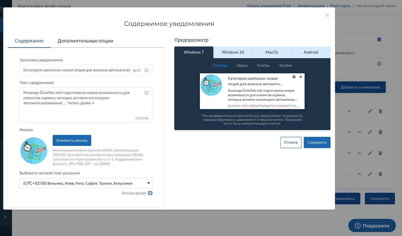Choose Yandex browser preview
This screenshot has height=236, width=402.
[x=285, y=65]
